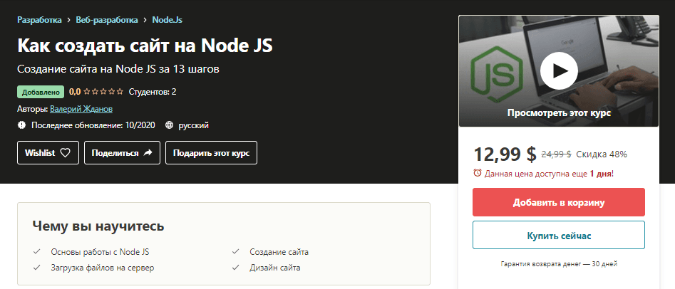
Task: Click the Дизайн сайта list item
Action: 275,268
